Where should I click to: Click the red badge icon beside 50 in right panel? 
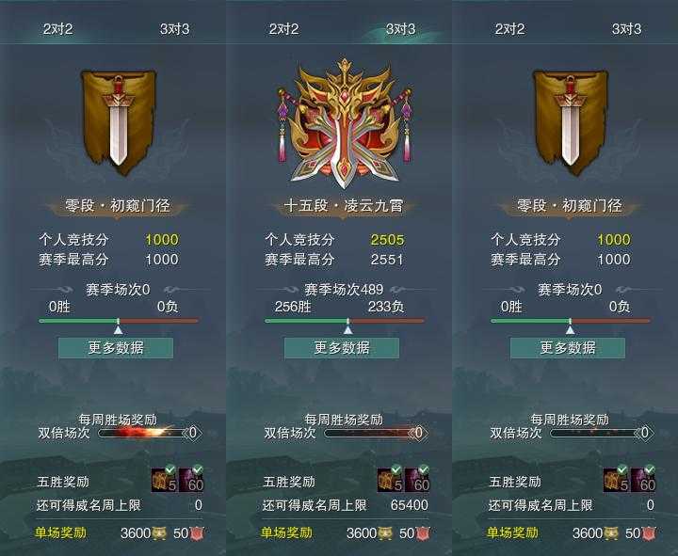pyautogui.click(x=649, y=533)
